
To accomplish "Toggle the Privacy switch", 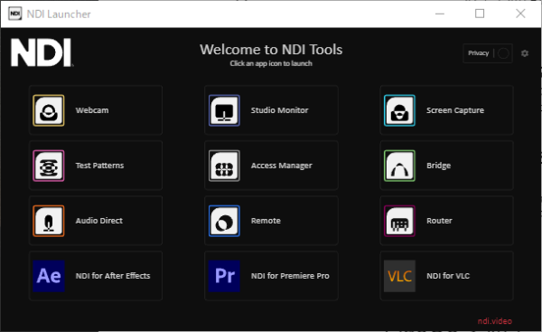I will pyautogui.click(x=503, y=53).
